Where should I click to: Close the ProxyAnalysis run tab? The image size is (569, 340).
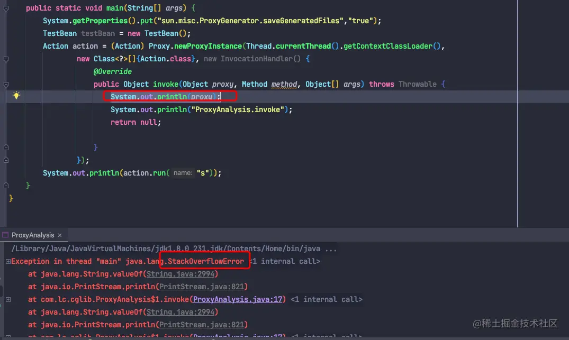59,235
